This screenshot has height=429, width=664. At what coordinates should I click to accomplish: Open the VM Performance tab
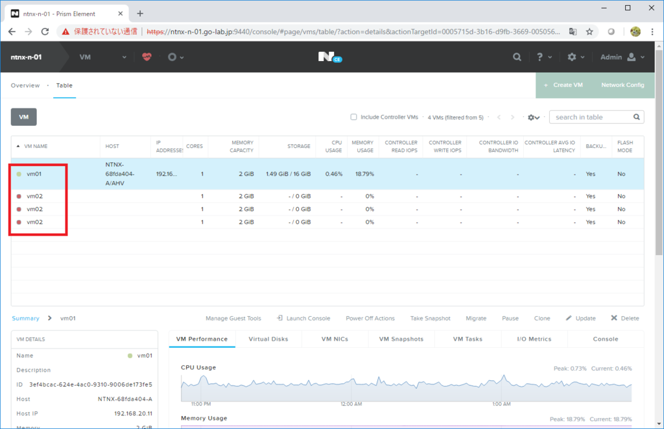pyautogui.click(x=202, y=339)
